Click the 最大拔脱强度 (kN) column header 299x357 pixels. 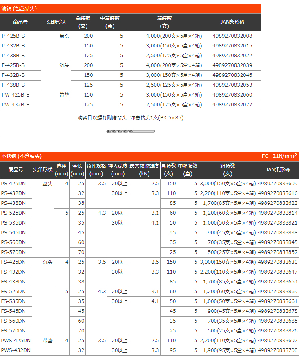(144, 170)
